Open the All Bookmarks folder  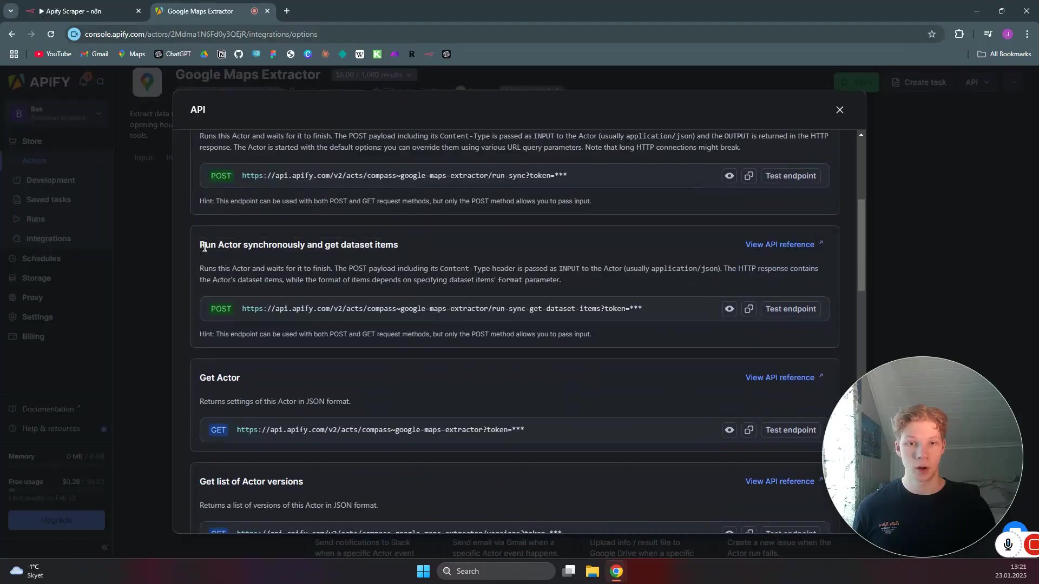pyautogui.click(x=1004, y=54)
